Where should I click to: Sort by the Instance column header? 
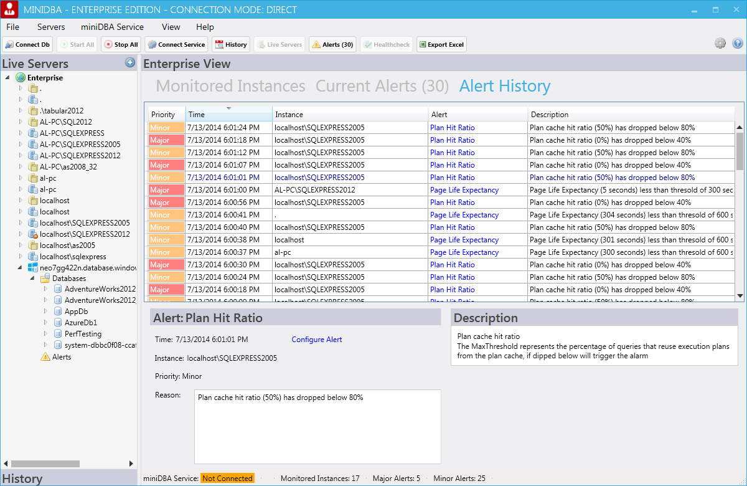350,115
